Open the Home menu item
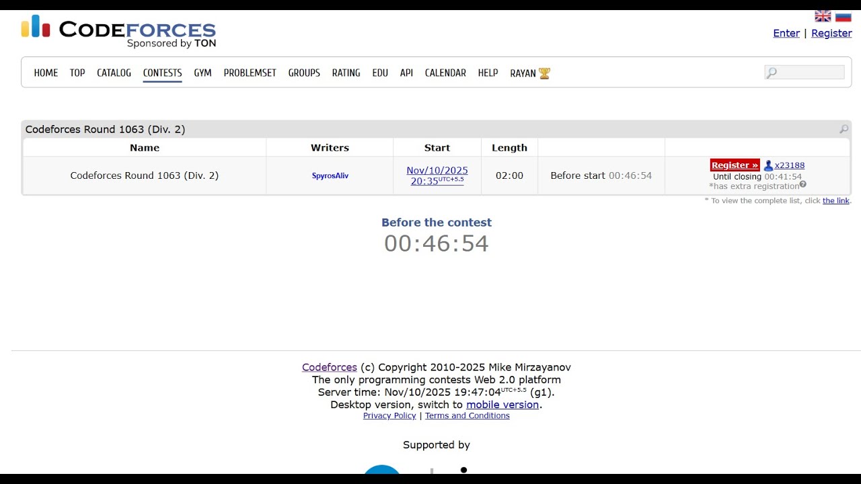 (46, 73)
